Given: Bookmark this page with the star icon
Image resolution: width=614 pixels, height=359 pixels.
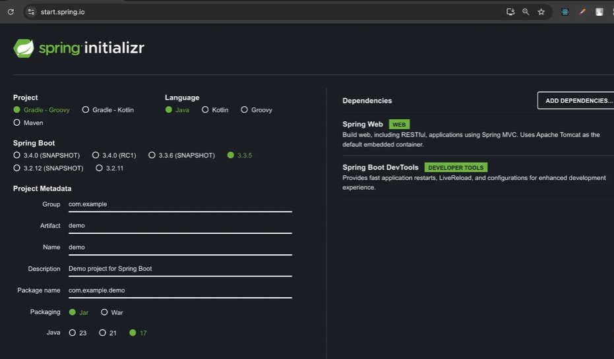Looking at the screenshot, I should click(x=541, y=12).
